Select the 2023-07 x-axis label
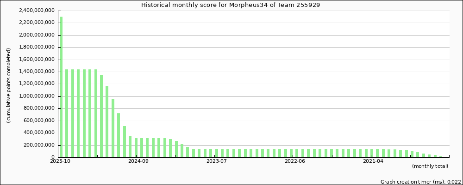Screen dimensions: 463x185 [x=217, y=161]
